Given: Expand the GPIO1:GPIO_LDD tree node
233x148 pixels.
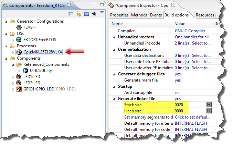Looking at the screenshot, I should [x=13, y=89].
